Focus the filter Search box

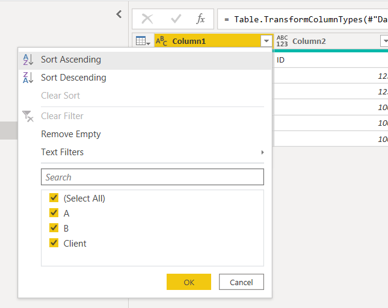[x=152, y=177]
